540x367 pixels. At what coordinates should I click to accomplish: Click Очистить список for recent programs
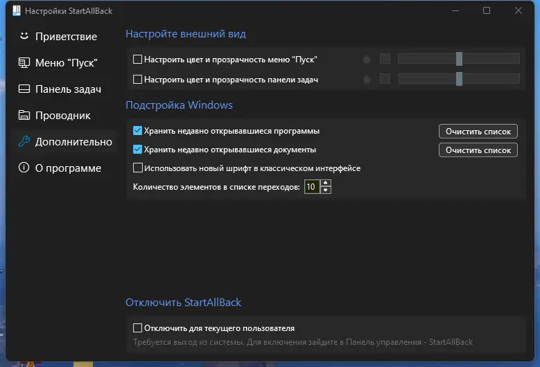tap(478, 132)
